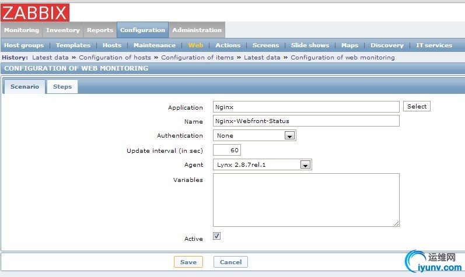Save the web scenario
This screenshot has width=465, height=277.
[188, 262]
